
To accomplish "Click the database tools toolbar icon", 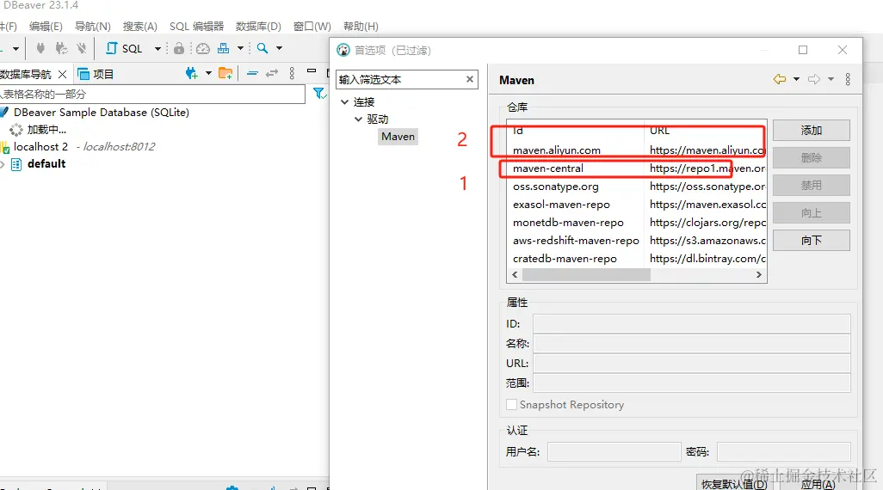I will pyautogui.click(x=224, y=48).
